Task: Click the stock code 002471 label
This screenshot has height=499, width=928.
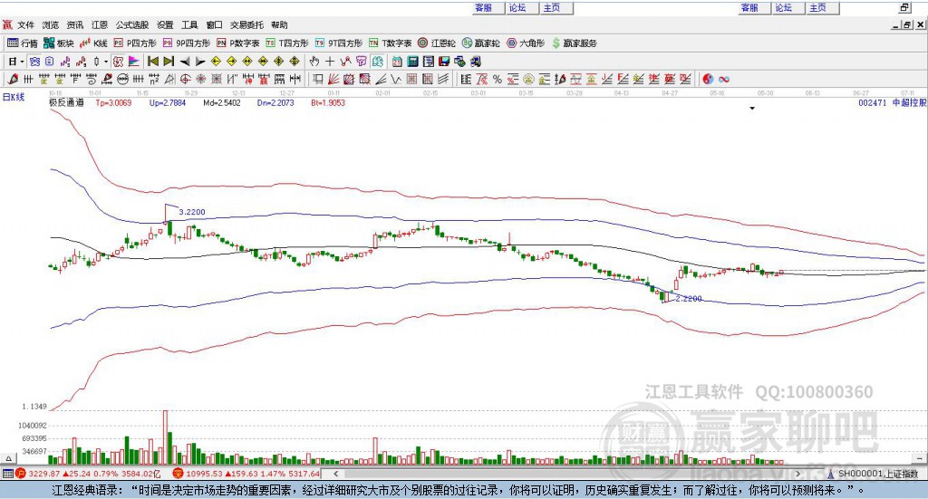Action: (x=873, y=102)
